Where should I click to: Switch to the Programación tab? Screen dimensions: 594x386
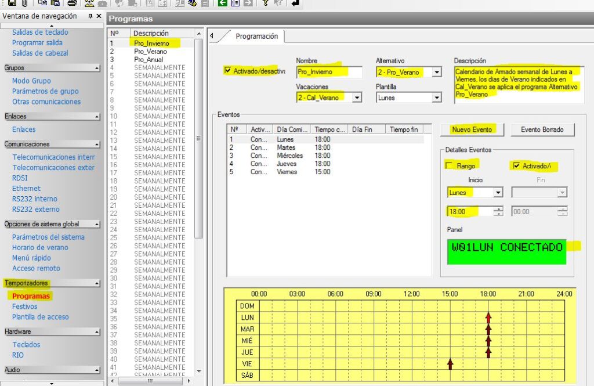coord(257,36)
